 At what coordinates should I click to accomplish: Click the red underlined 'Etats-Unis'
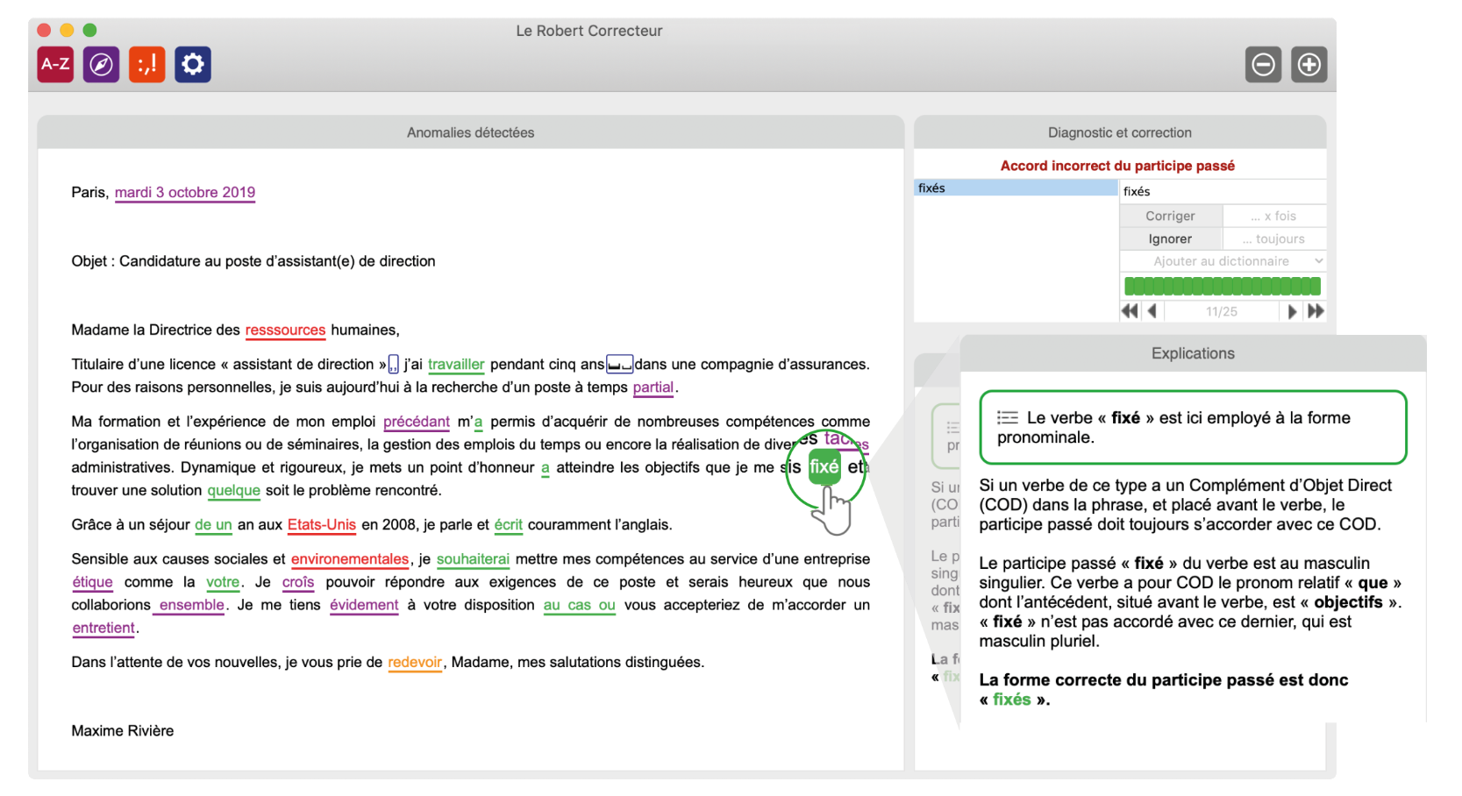click(322, 525)
